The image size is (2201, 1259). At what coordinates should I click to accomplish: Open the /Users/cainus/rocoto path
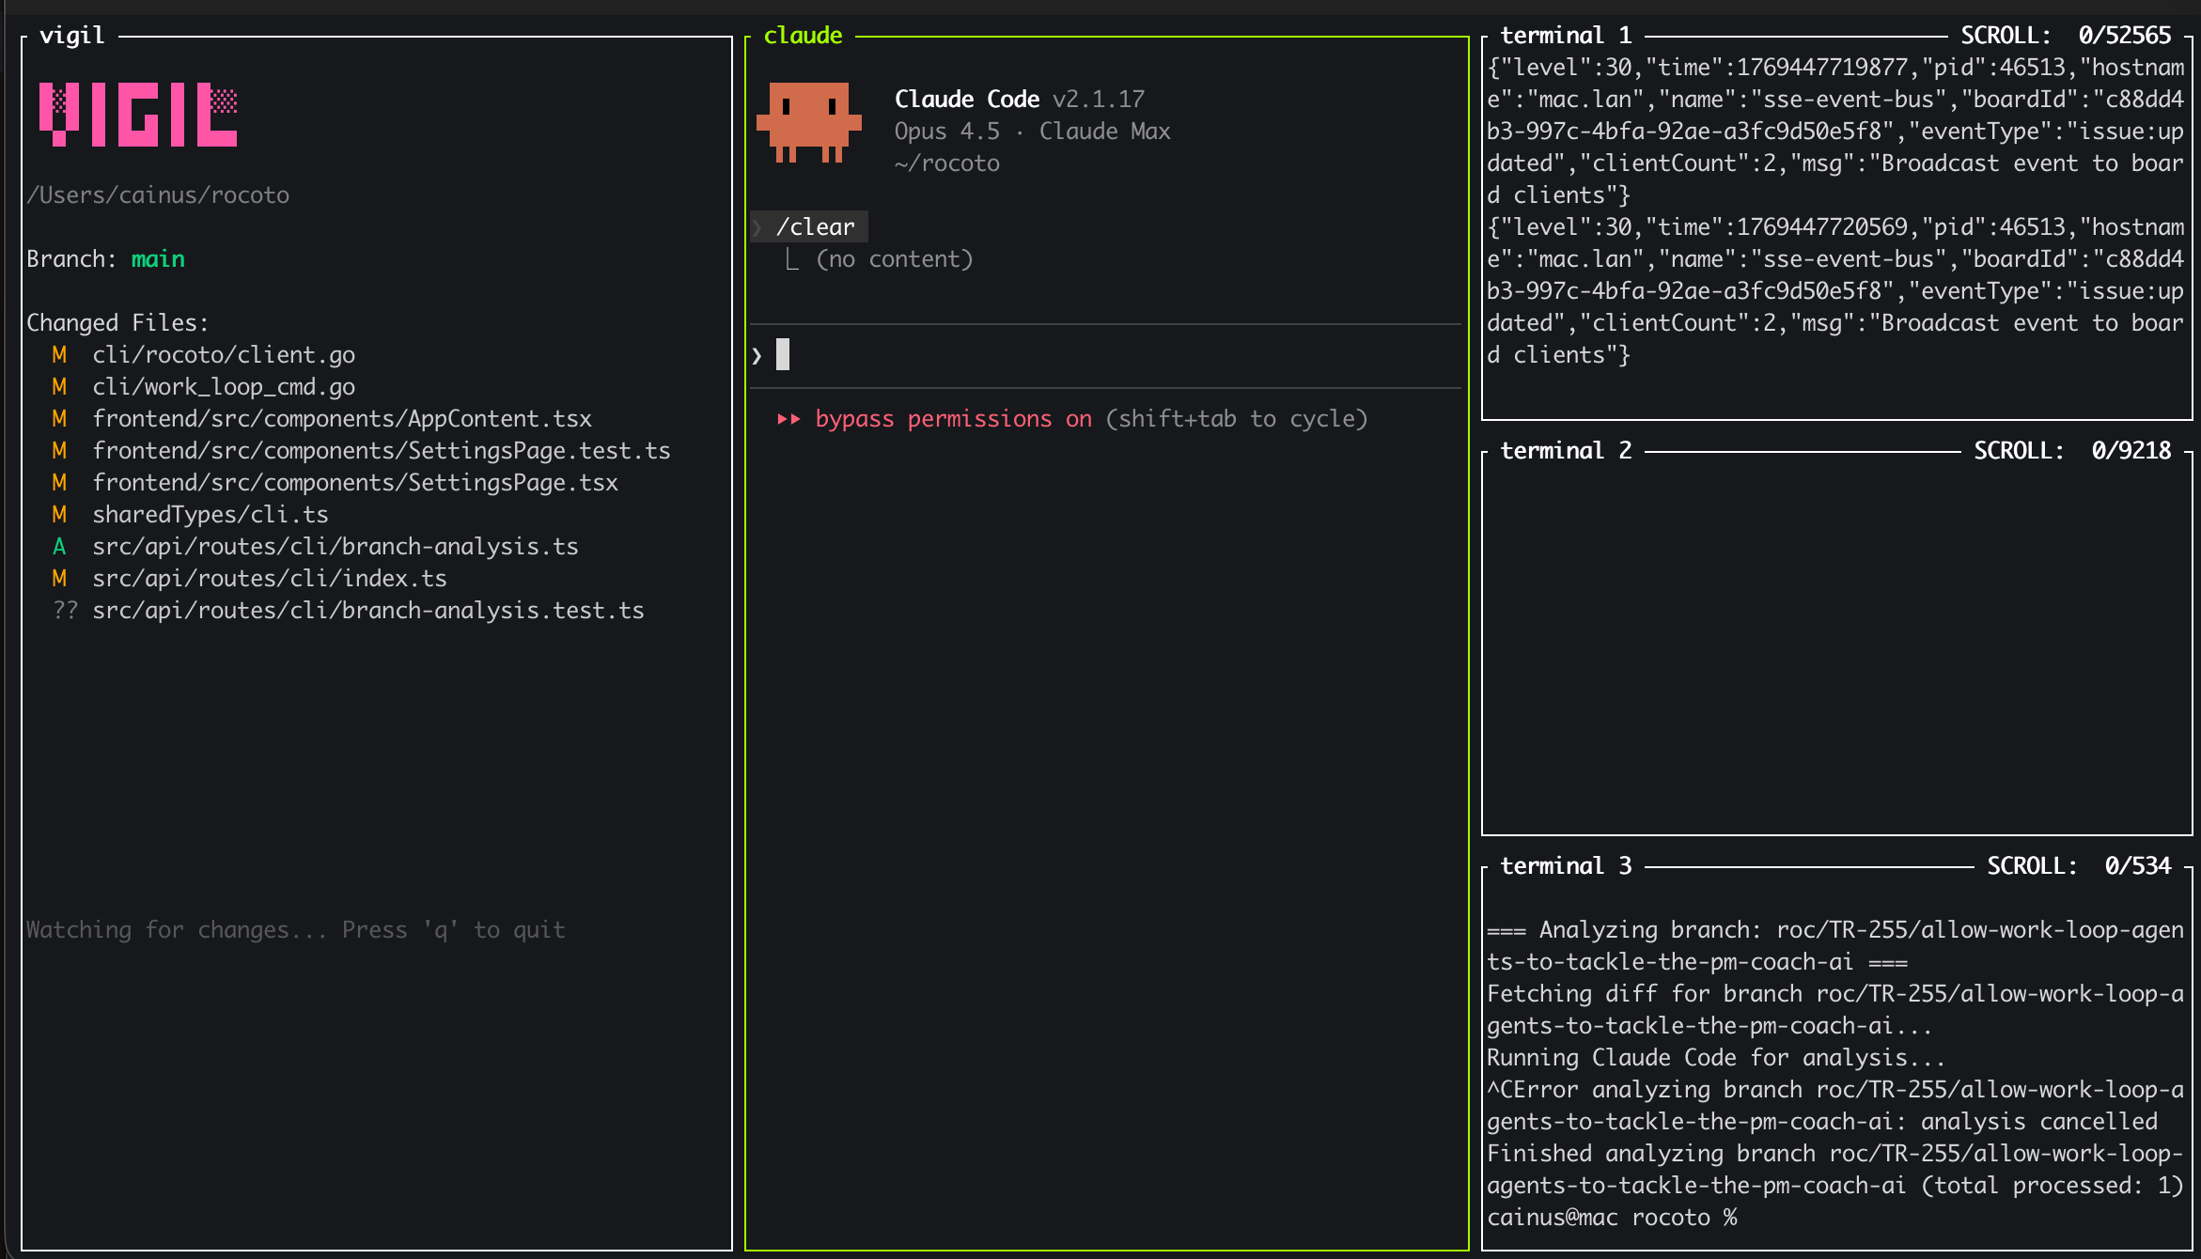pyautogui.click(x=157, y=194)
